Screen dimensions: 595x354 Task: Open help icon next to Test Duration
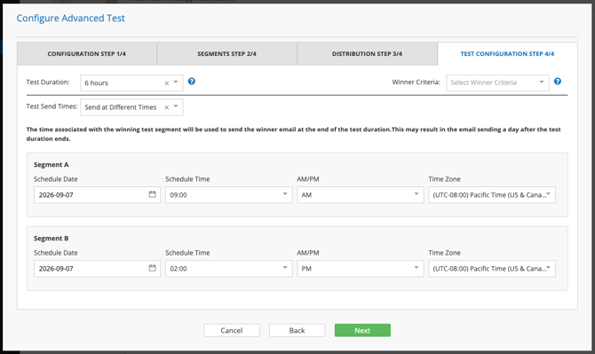(192, 81)
